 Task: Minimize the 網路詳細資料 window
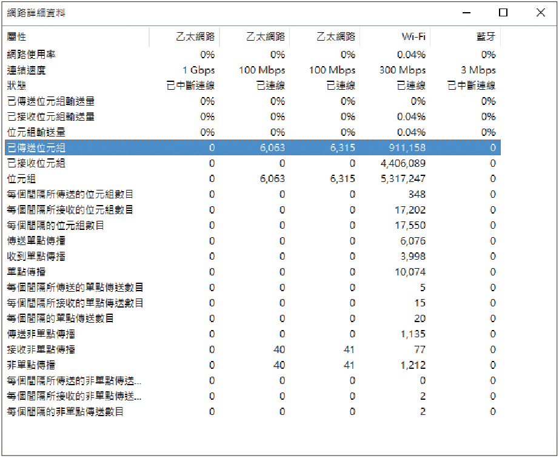[466, 13]
